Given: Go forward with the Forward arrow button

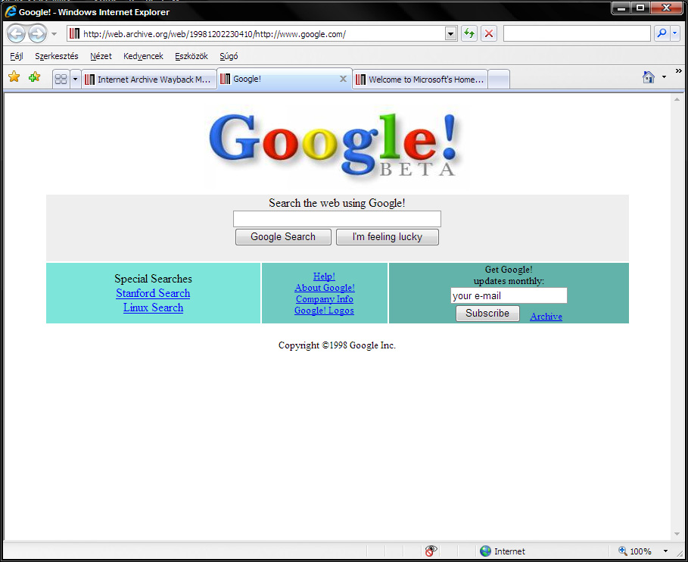Looking at the screenshot, I should click(x=37, y=33).
